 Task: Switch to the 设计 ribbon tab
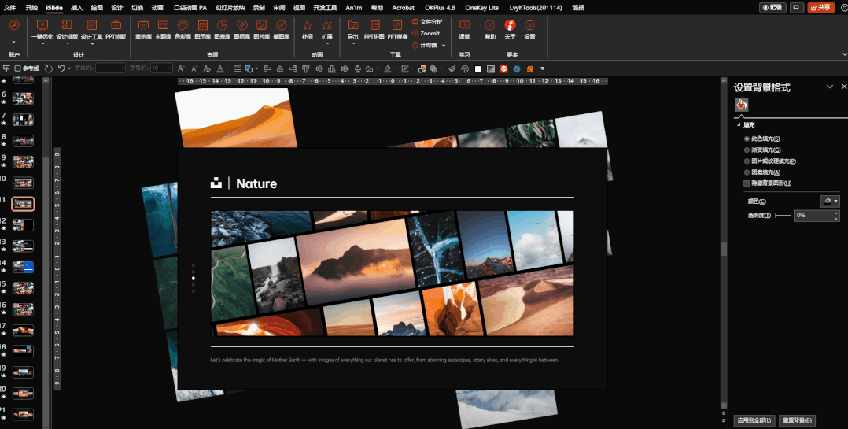116,8
